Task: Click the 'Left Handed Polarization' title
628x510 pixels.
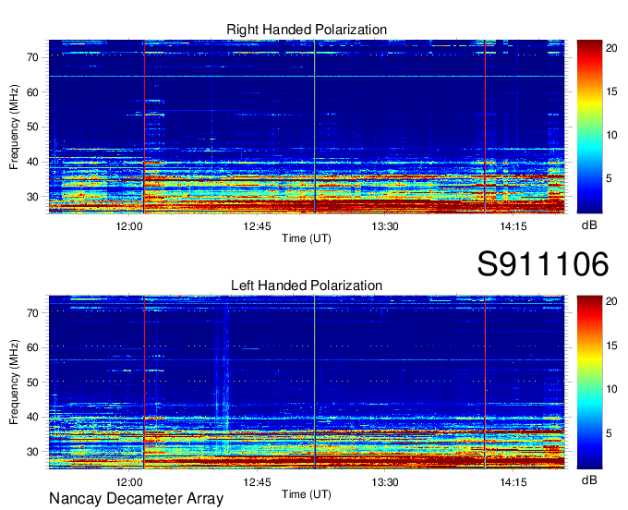Action: [x=307, y=285]
